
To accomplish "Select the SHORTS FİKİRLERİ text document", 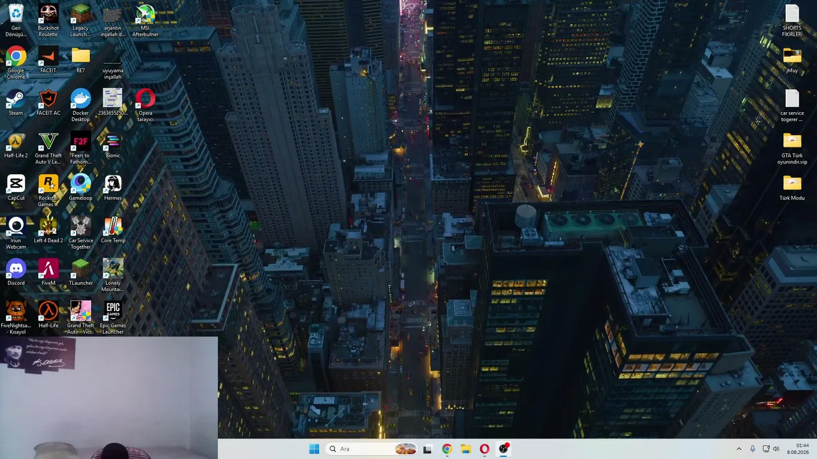I will (792, 20).
